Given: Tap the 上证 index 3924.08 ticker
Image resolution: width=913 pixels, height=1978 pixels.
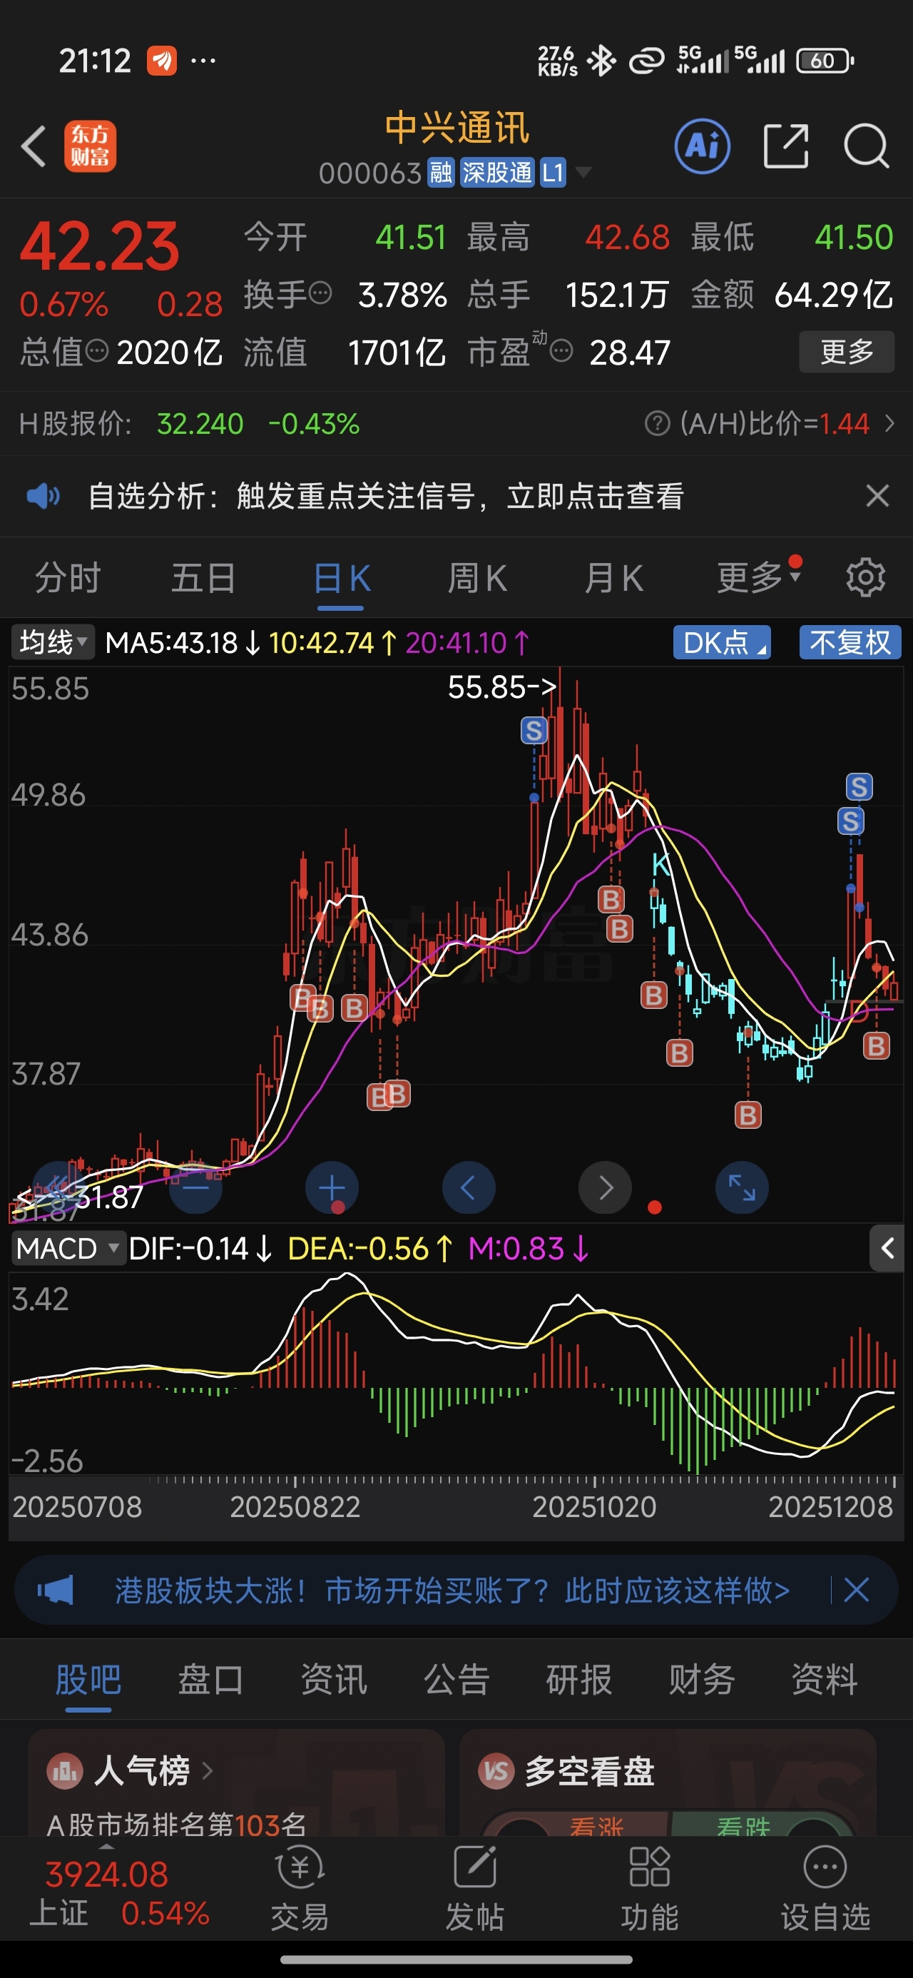Looking at the screenshot, I should 118,1893.
